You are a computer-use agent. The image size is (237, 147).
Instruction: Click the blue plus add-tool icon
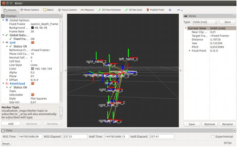[x=170, y=10]
